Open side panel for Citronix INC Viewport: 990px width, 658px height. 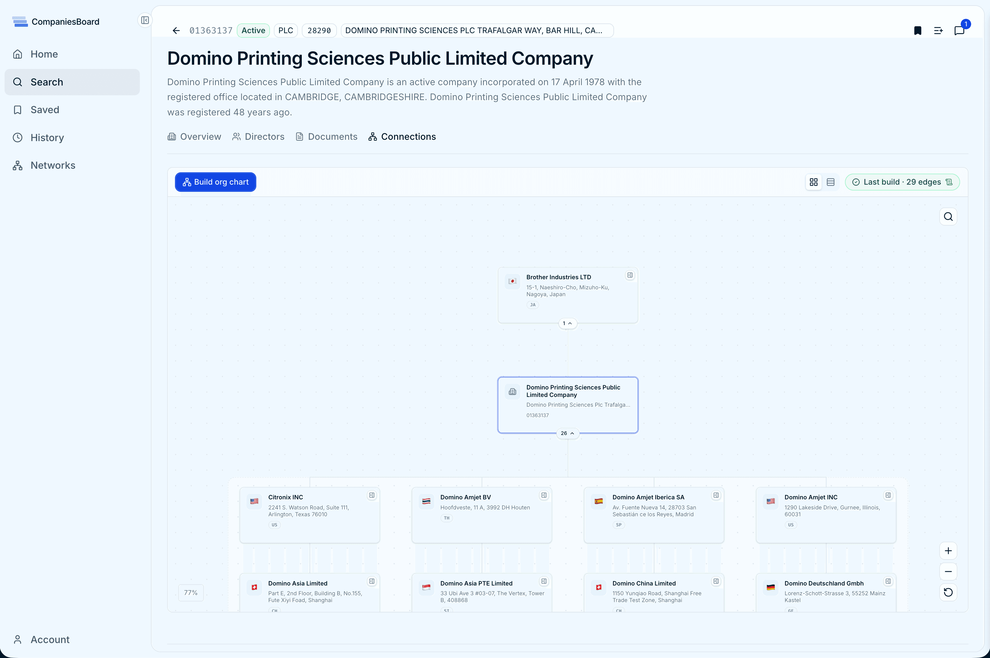tap(372, 495)
